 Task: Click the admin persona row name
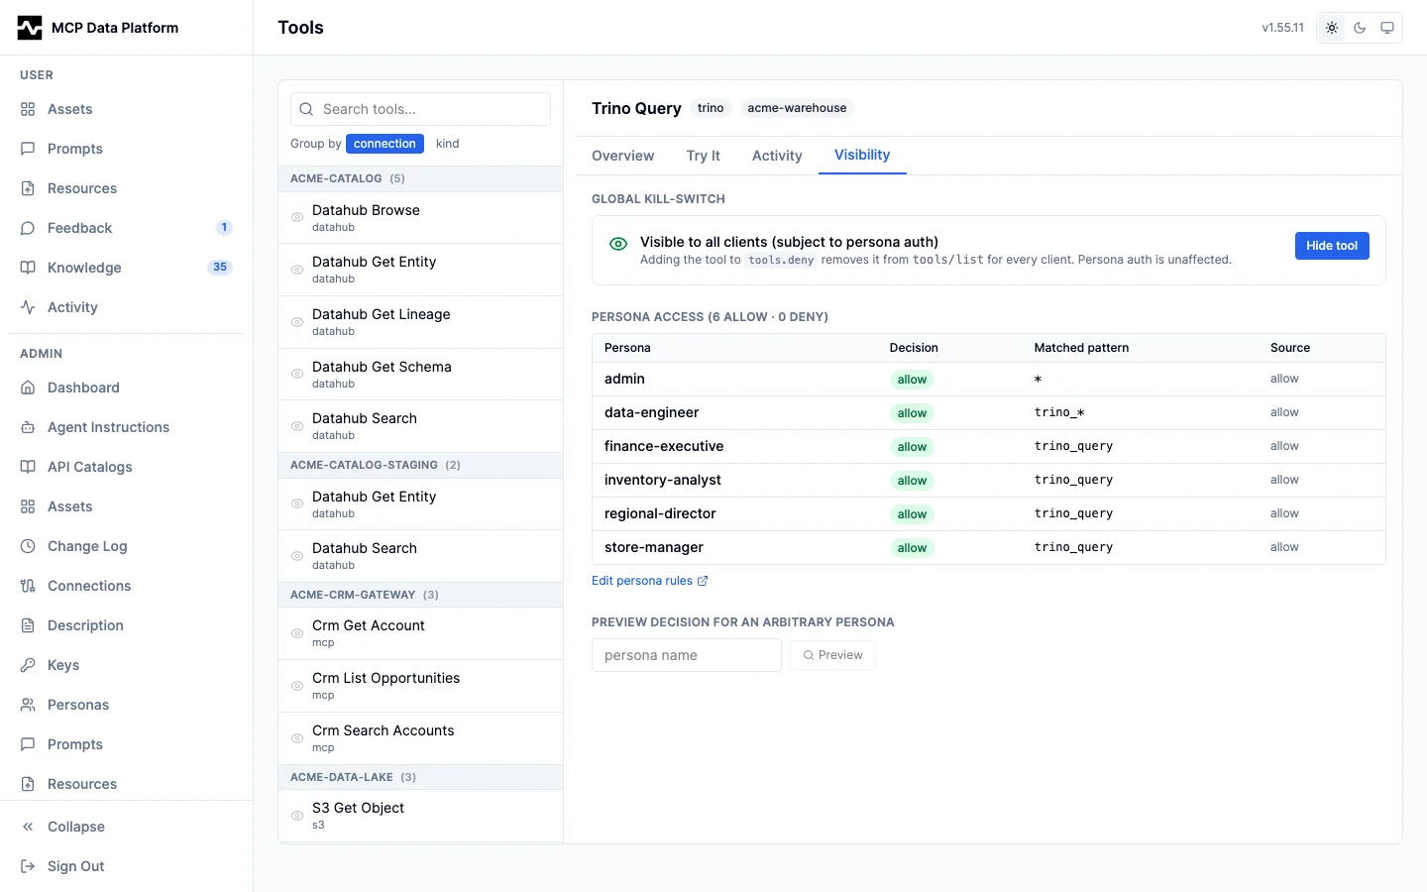click(624, 379)
